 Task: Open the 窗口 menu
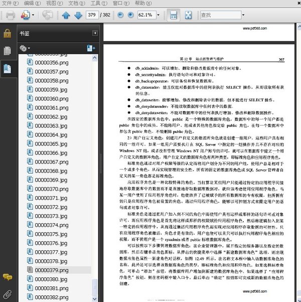click(121, 3)
